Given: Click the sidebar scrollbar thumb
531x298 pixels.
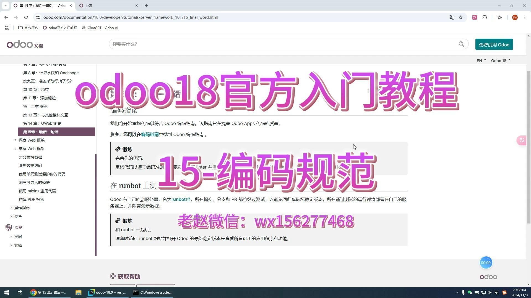Looking at the screenshot, I should (96, 205).
